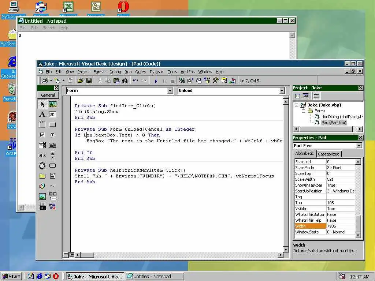Switch to the Categorized properties tab
375x281 pixels.
tap(328, 154)
